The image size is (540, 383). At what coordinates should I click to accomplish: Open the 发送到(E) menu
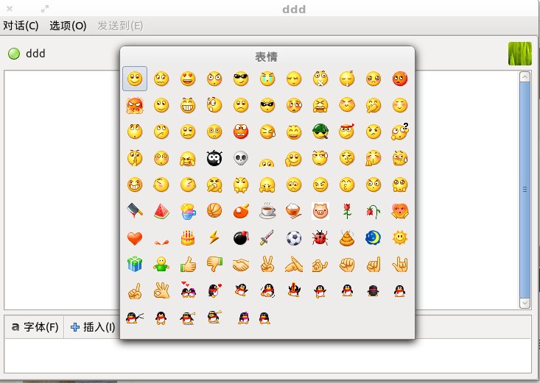click(x=120, y=26)
